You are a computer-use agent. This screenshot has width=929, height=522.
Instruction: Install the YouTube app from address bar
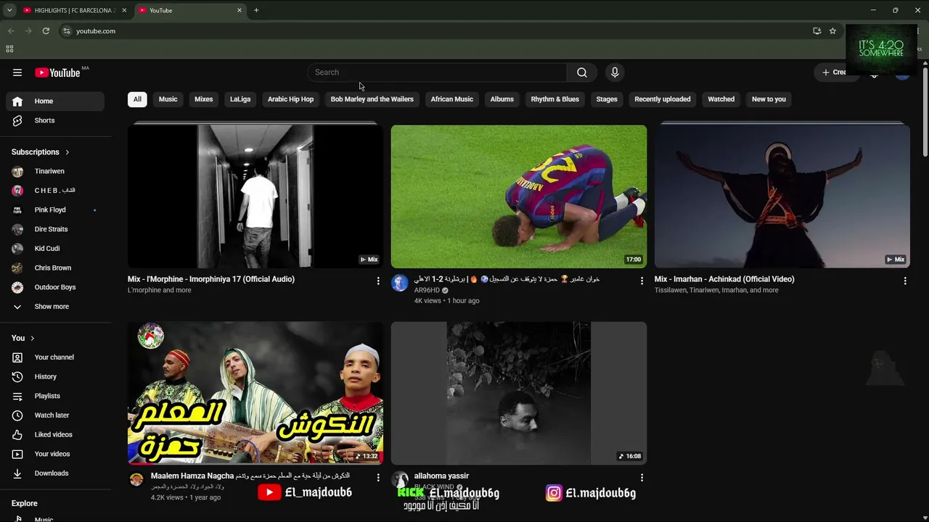(817, 31)
